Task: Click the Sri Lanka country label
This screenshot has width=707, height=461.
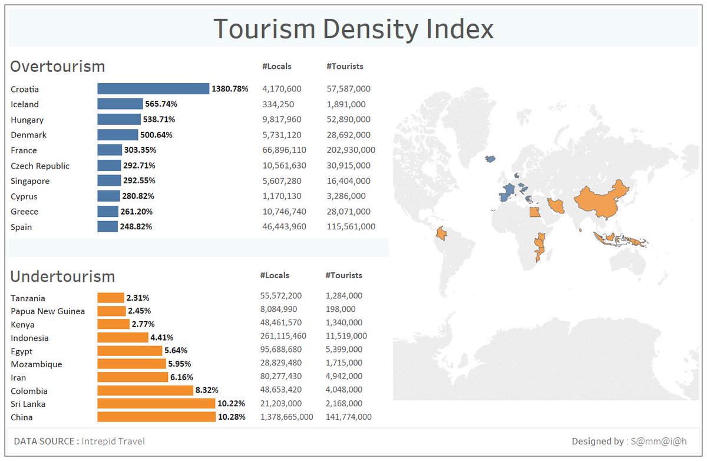Action: point(28,404)
